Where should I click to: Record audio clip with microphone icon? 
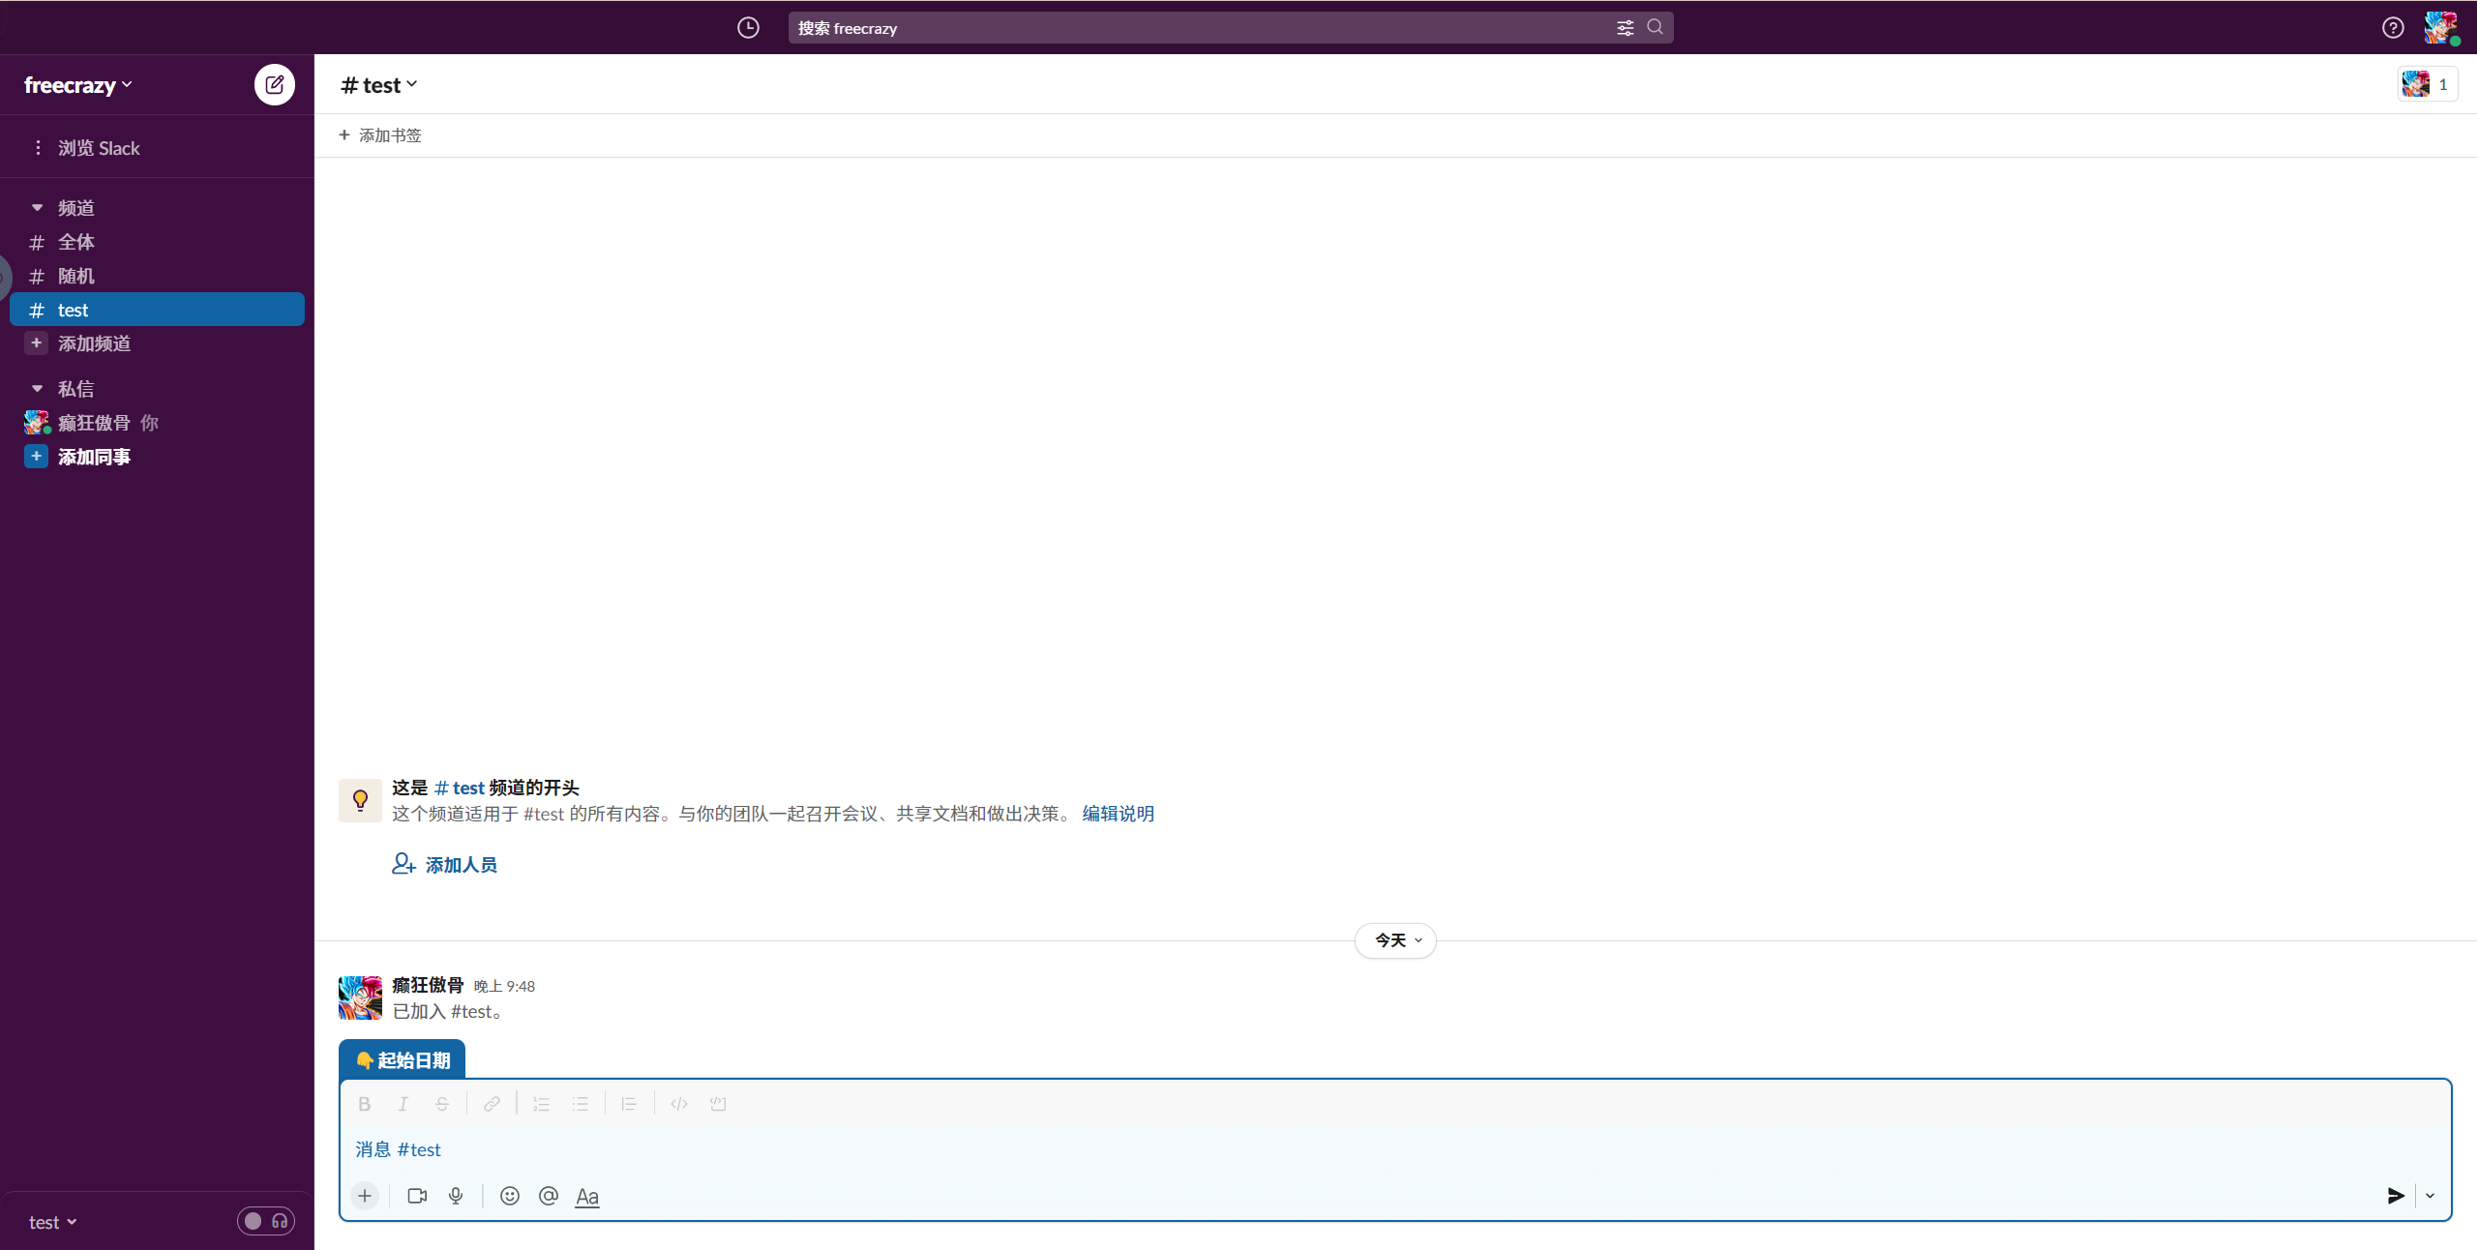(456, 1196)
